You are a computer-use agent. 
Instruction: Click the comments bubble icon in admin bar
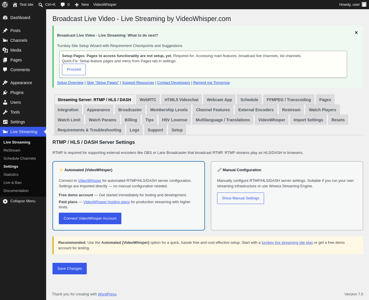click(63, 5)
